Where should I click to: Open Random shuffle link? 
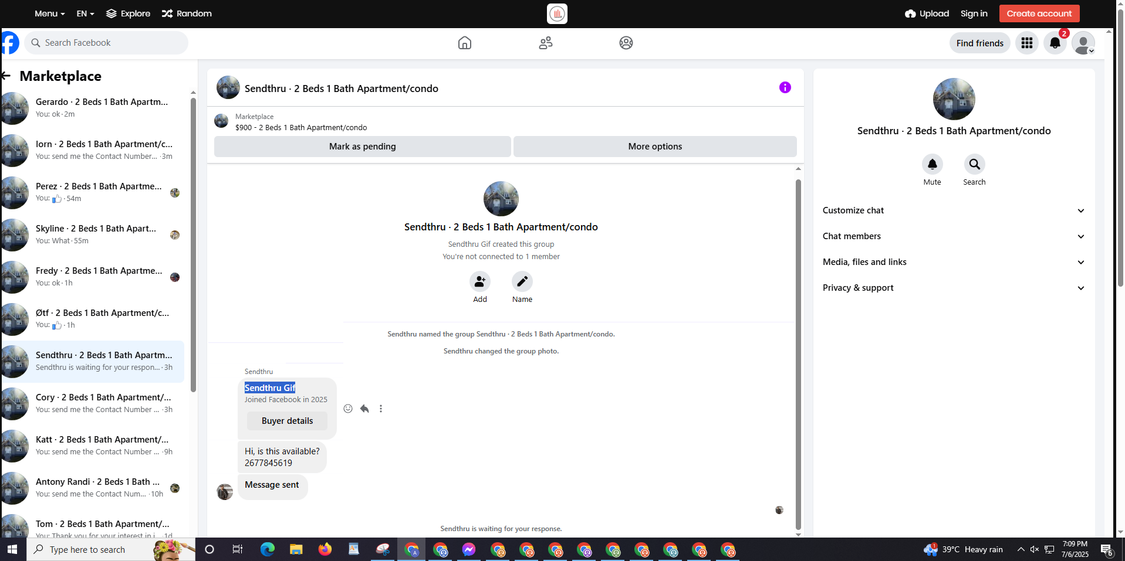click(187, 13)
